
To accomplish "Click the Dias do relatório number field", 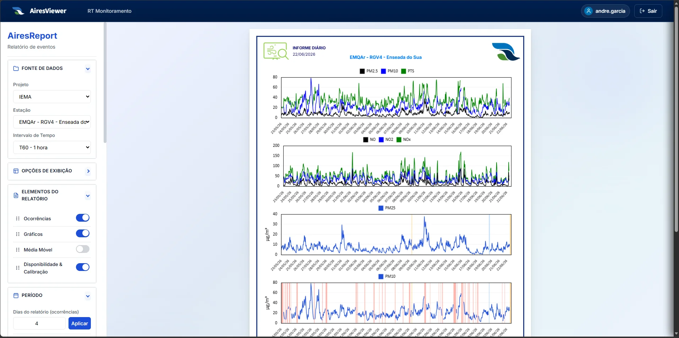I will [39, 323].
